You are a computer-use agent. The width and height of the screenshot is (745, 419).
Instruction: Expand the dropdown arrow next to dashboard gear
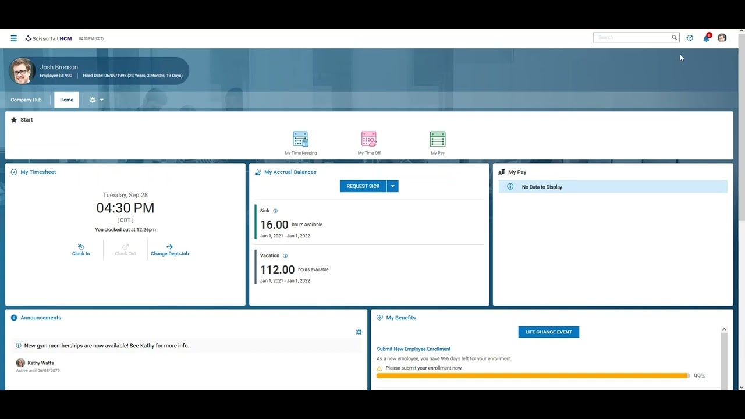click(x=101, y=100)
